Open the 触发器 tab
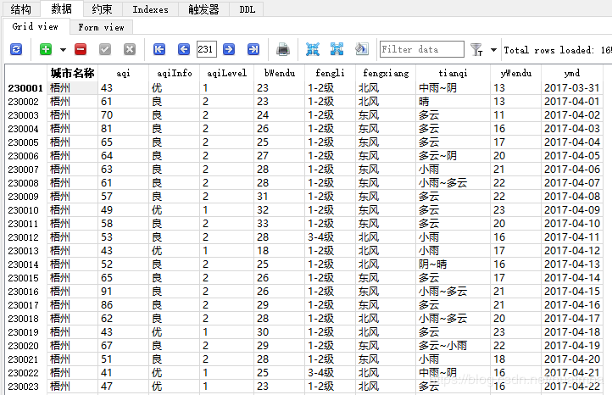612x395 pixels. point(203,9)
